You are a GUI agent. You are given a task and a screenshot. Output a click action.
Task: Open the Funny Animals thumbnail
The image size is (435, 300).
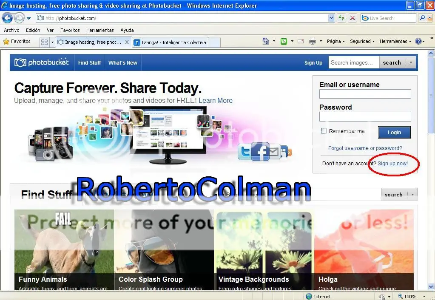(x=64, y=250)
